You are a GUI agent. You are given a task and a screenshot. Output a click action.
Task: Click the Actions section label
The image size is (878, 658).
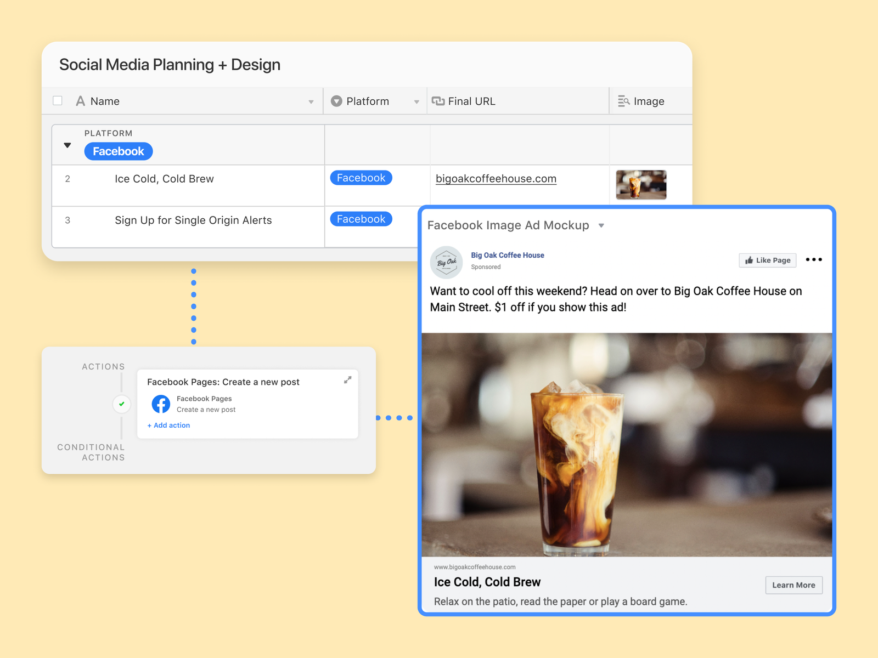tap(104, 367)
